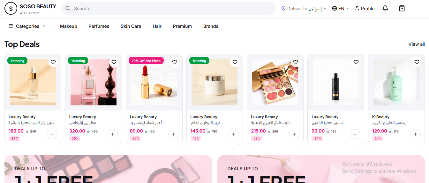The height and width of the screenshot is (183, 429).
Task: Click the Trending badge on perfume card
Action: pos(78,61)
